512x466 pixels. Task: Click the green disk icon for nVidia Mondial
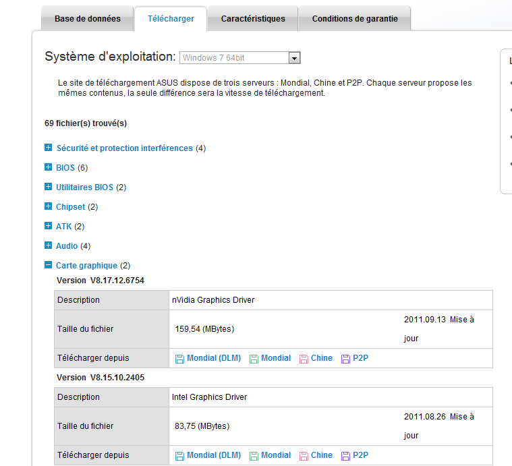pyautogui.click(x=254, y=359)
